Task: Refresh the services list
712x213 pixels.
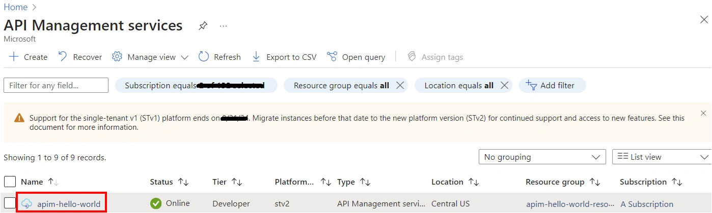Action: pyautogui.click(x=220, y=57)
